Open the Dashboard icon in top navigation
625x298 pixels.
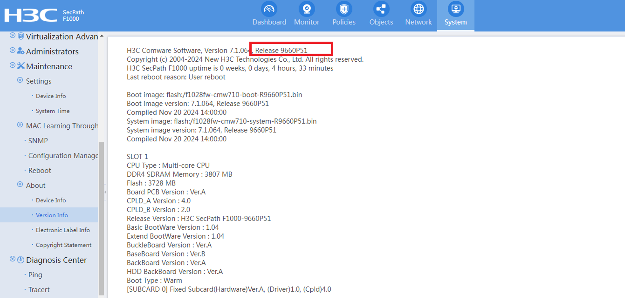point(269,9)
